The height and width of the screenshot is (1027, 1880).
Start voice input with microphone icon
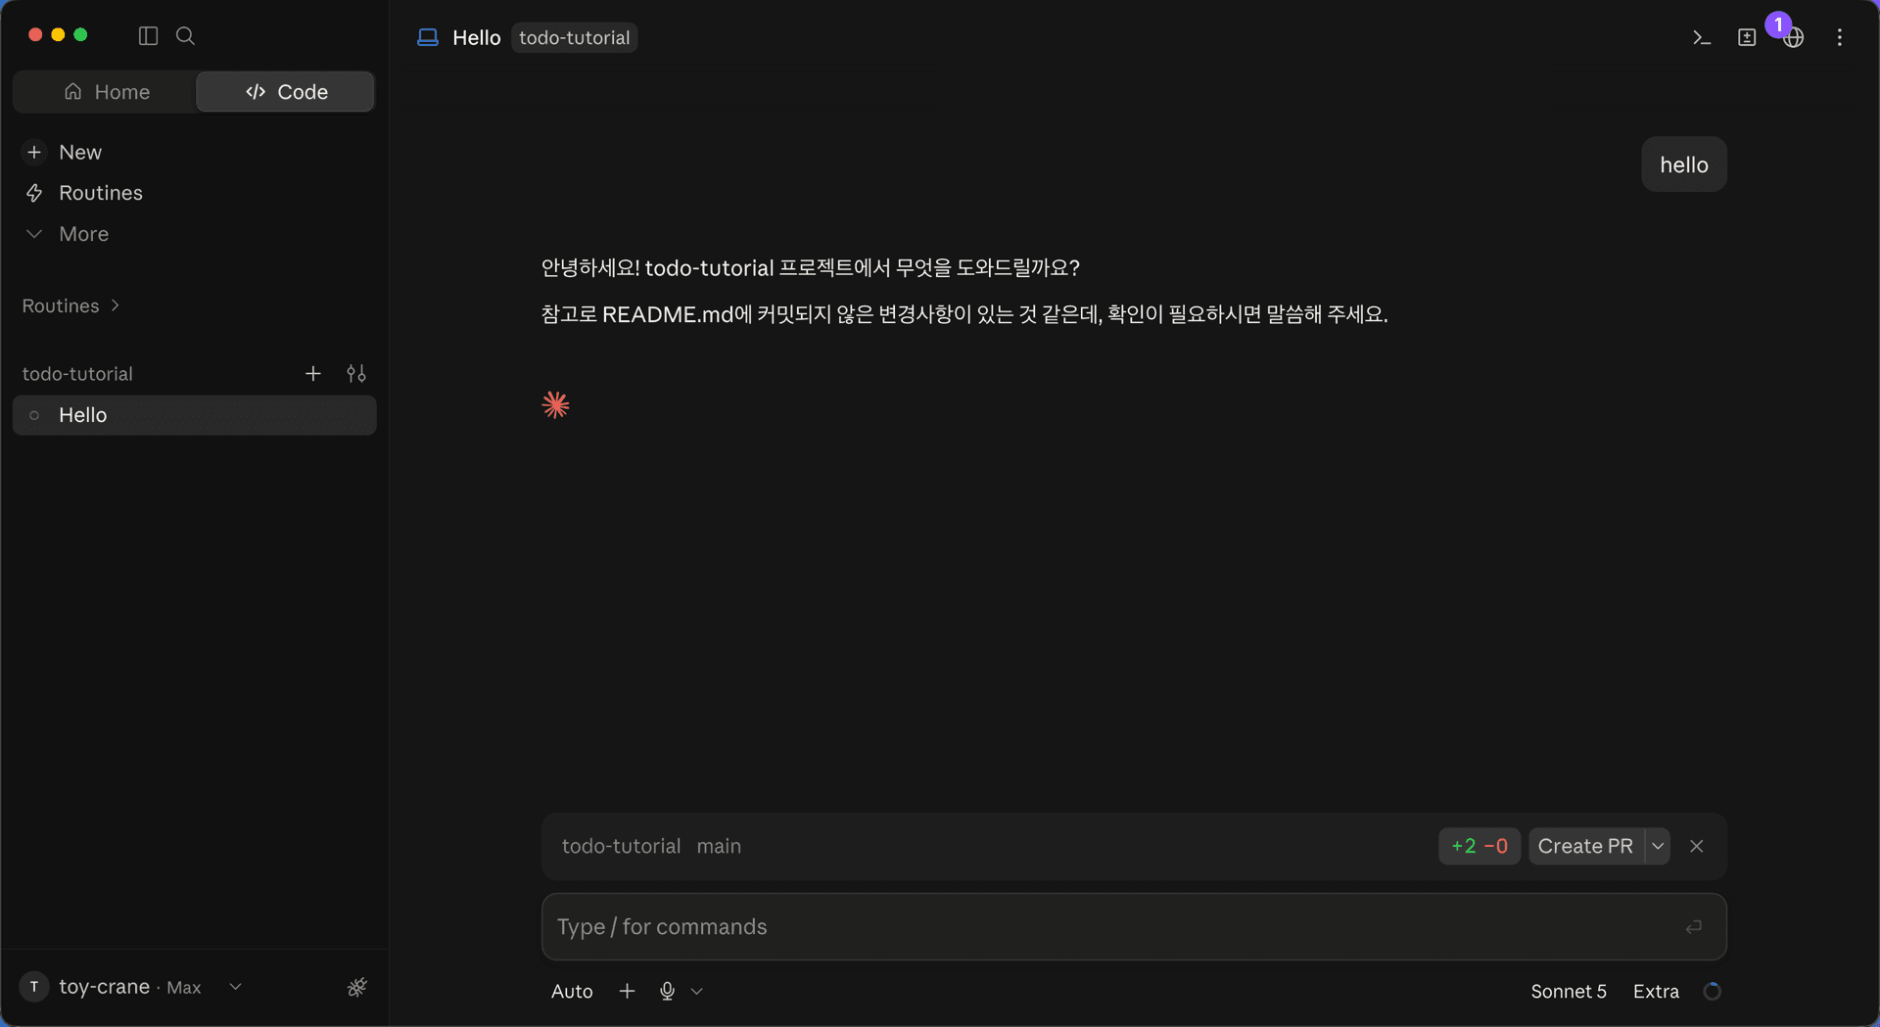pyautogui.click(x=668, y=992)
